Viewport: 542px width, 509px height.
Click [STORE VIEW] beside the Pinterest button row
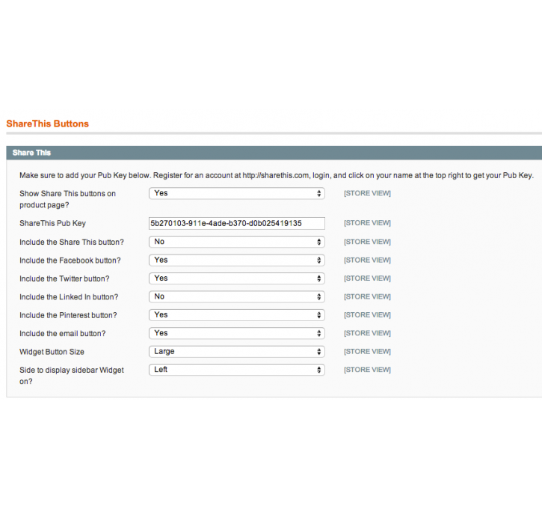point(367,315)
